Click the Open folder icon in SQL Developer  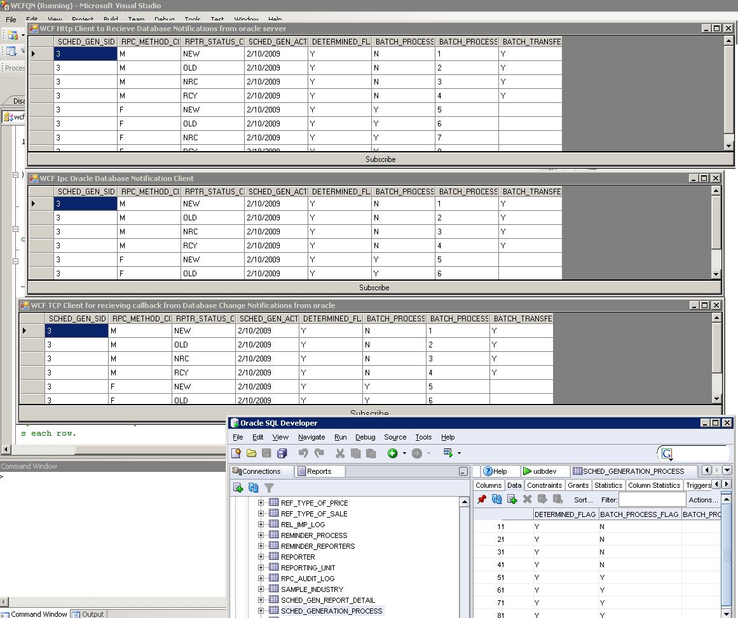coord(251,453)
